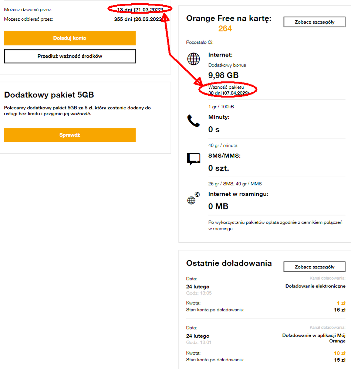Click the SMS/MMS speech bubble icon
The height and width of the screenshot is (369, 351).
(193, 159)
